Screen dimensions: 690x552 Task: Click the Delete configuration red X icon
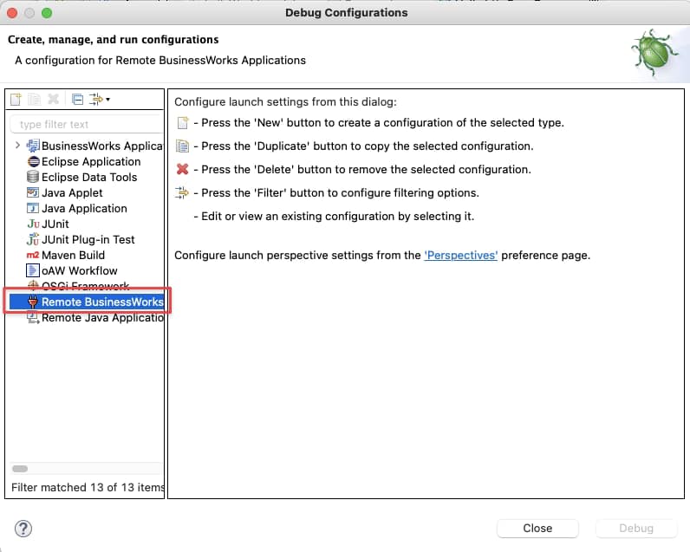(x=54, y=100)
